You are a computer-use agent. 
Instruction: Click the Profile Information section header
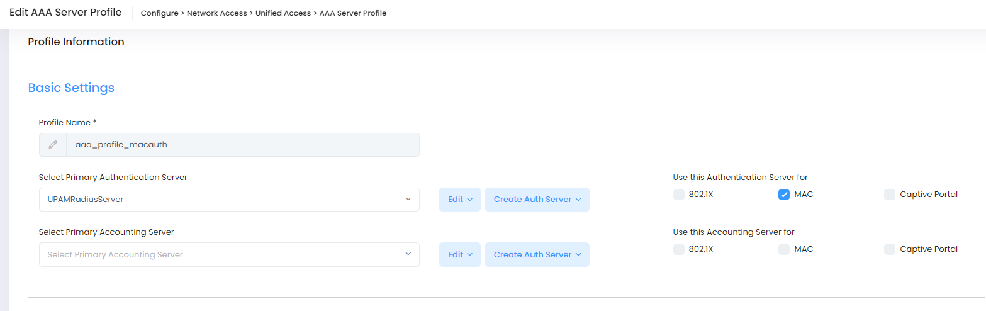[76, 42]
